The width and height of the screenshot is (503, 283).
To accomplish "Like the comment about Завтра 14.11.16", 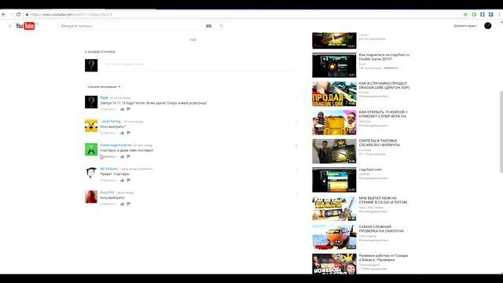I will [x=123, y=109].
